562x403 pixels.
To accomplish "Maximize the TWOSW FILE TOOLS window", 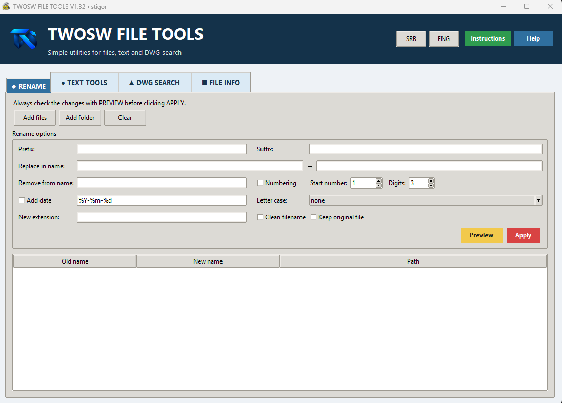I will (527, 7).
